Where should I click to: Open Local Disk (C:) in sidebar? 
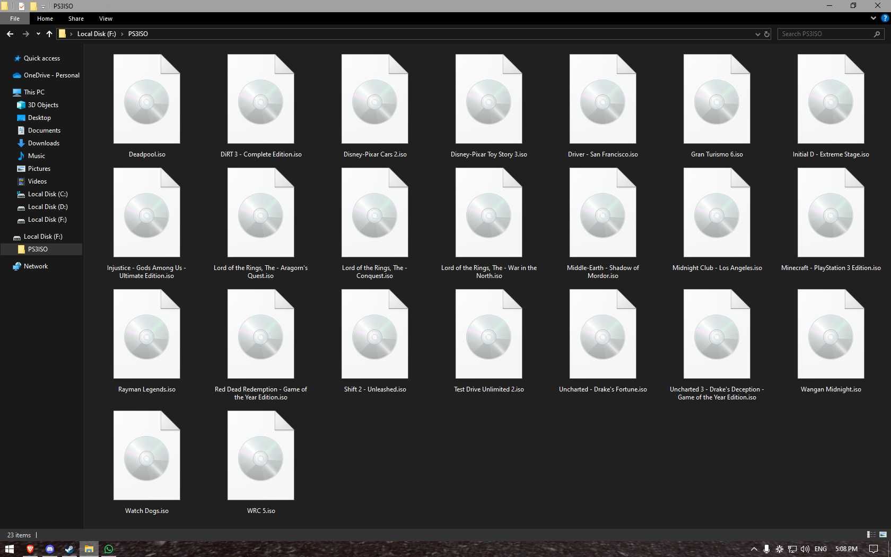pos(48,194)
